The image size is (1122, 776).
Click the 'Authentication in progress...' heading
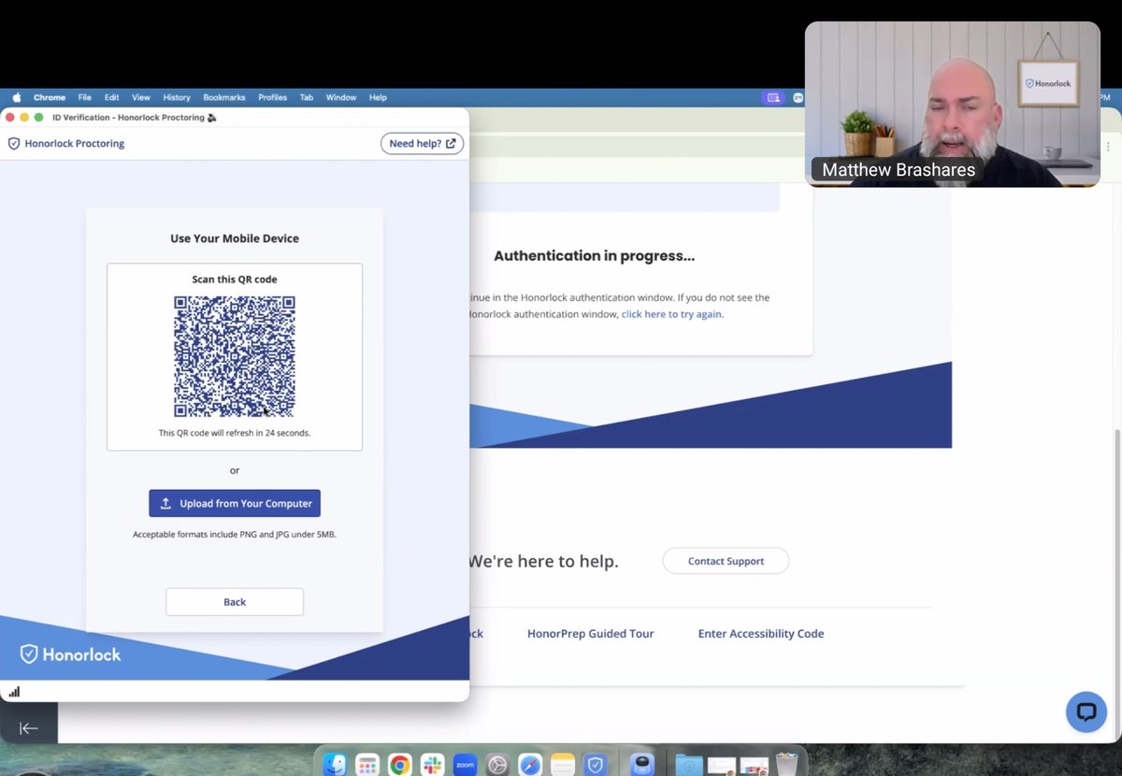click(x=595, y=255)
